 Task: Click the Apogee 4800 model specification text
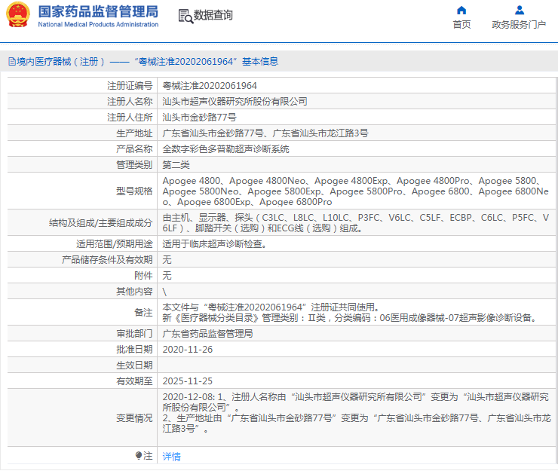(x=355, y=191)
